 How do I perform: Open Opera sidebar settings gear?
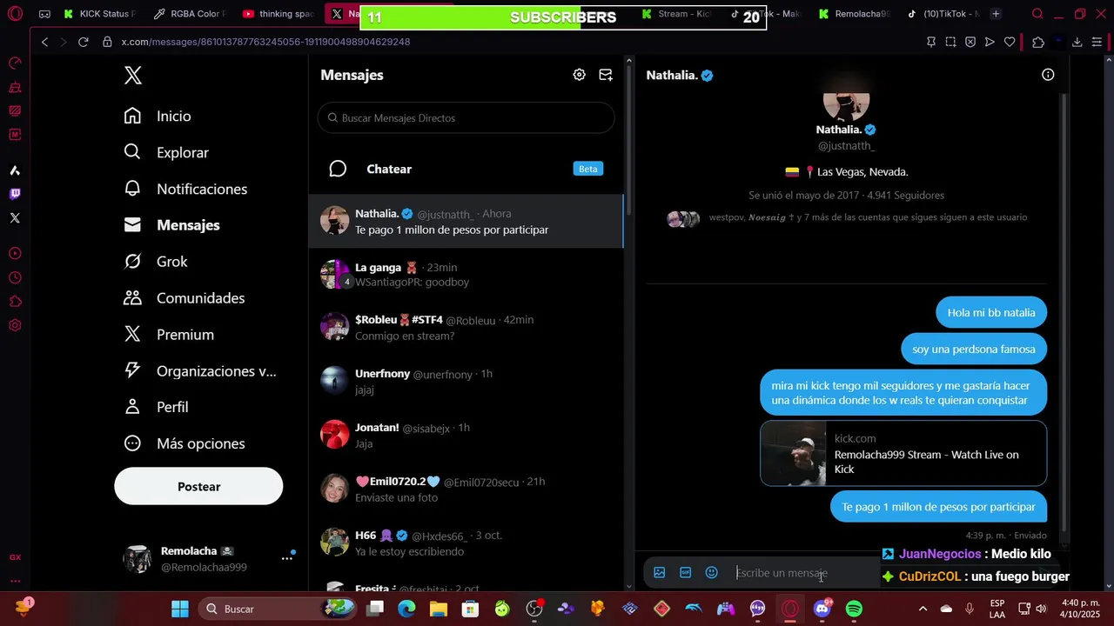(x=15, y=326)
